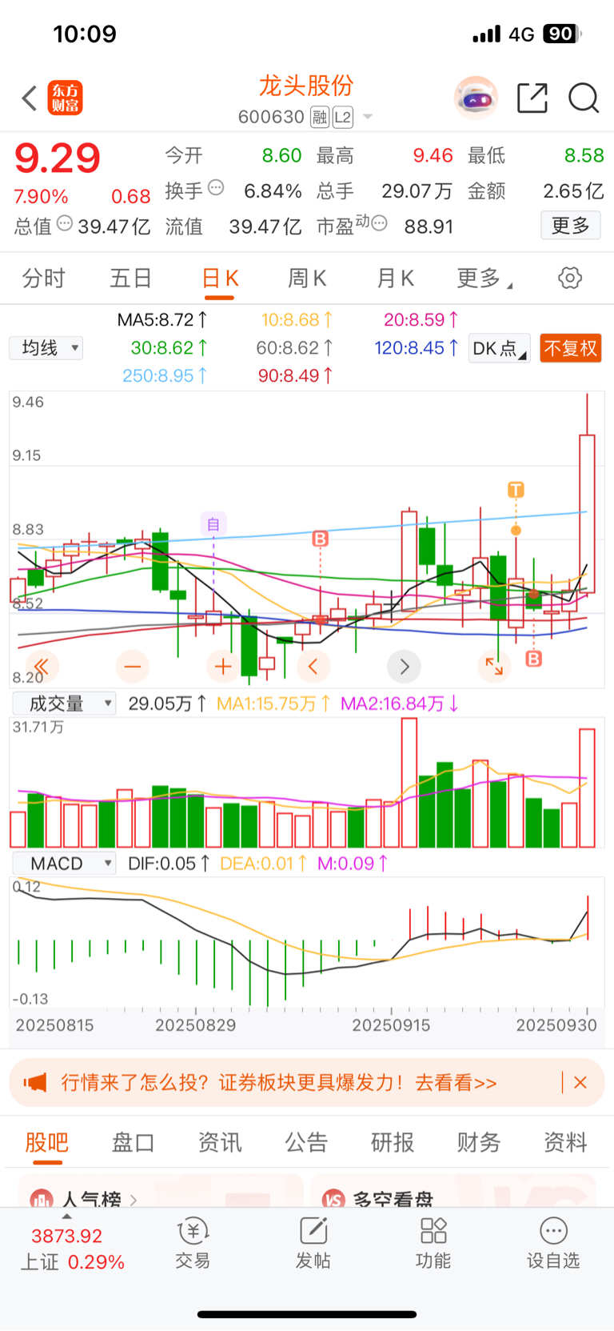Screen dimensions: 614x1331
Task: Open the DK点 dropdown
Action: 500,348
